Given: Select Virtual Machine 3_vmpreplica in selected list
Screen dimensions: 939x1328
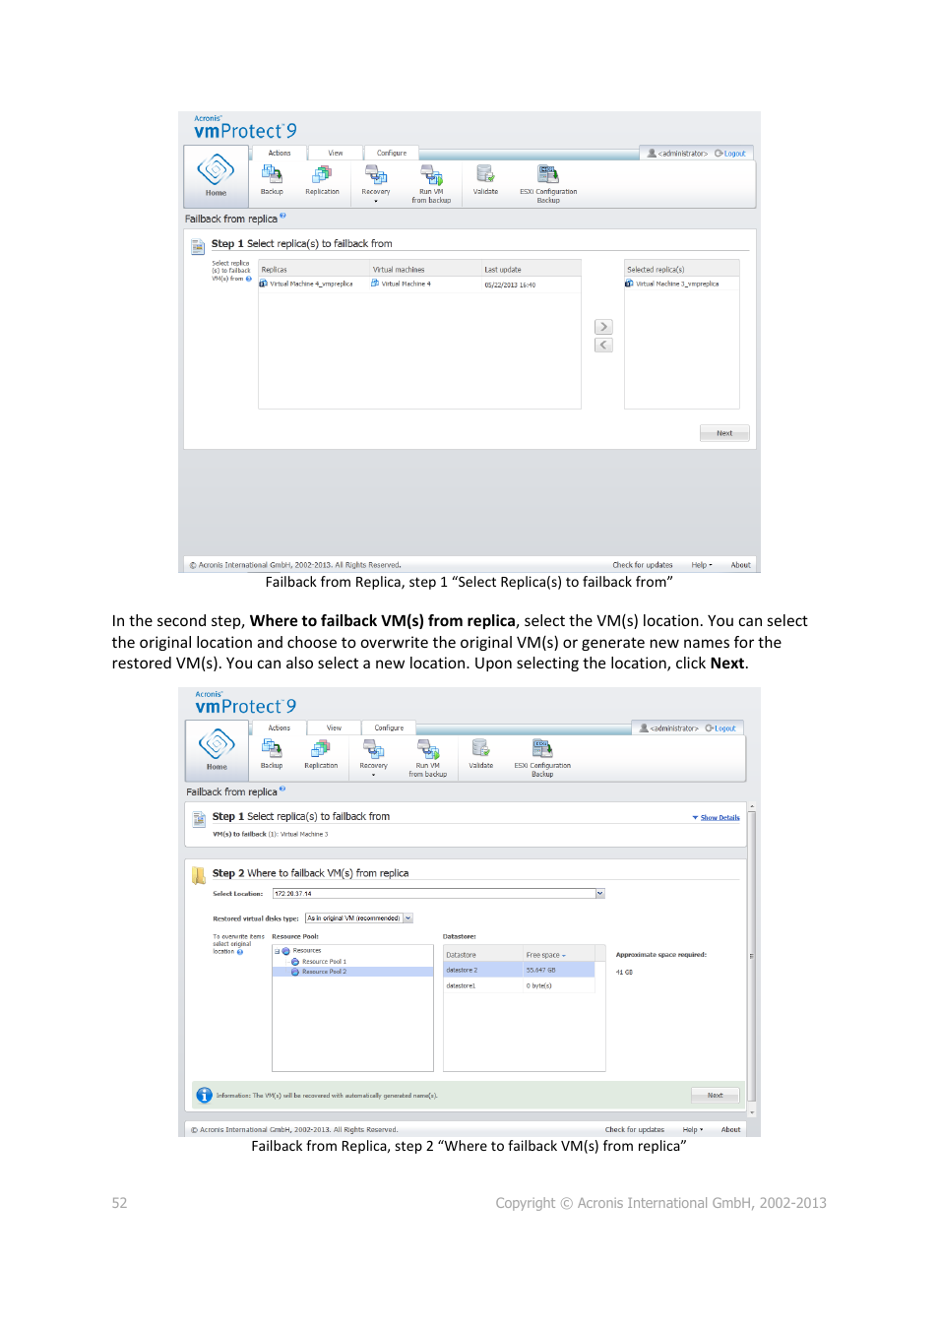Looking at the screenshot, I should point(681,284).
